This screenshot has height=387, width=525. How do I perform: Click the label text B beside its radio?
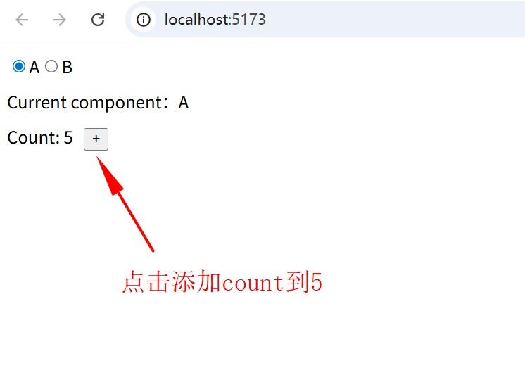tap(68, 68)
